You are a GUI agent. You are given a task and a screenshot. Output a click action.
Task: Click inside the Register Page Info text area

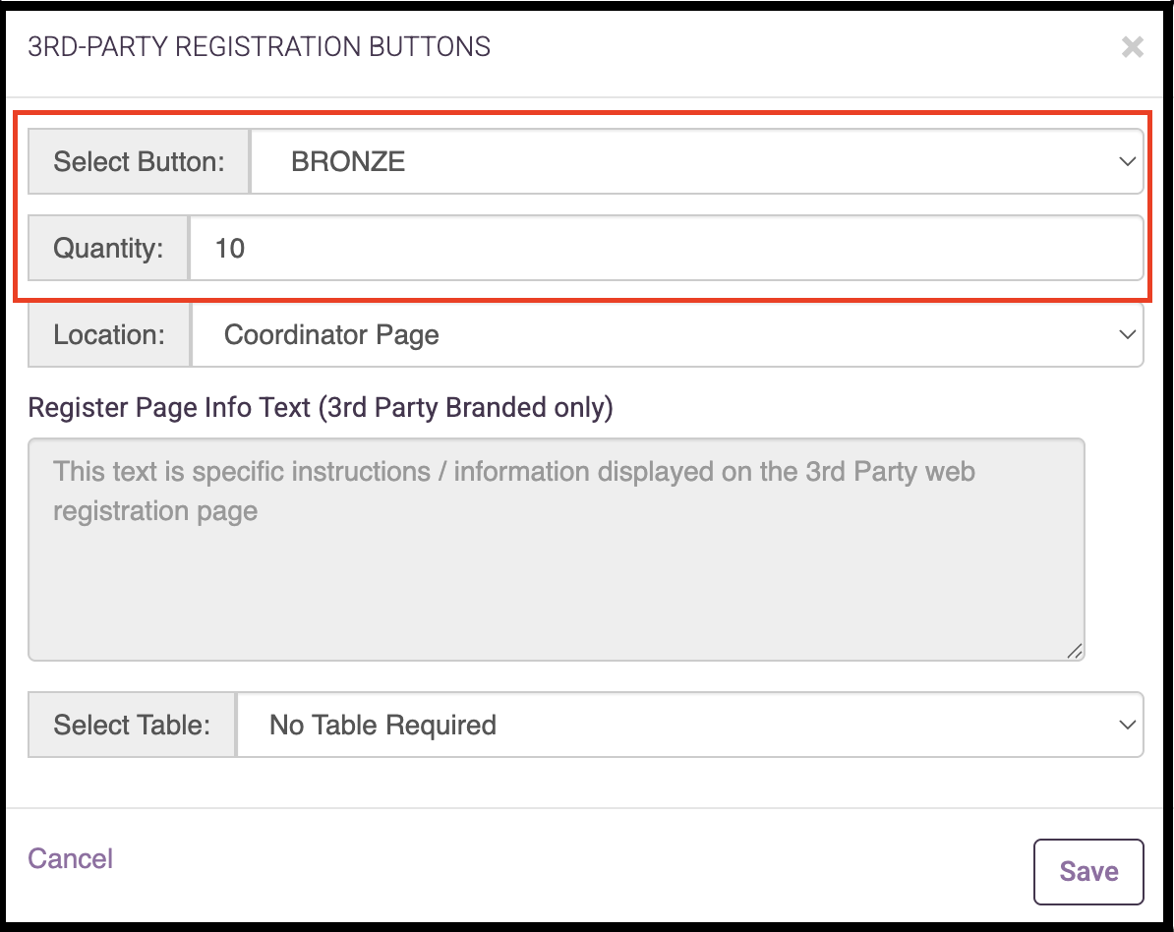(557, 550)
